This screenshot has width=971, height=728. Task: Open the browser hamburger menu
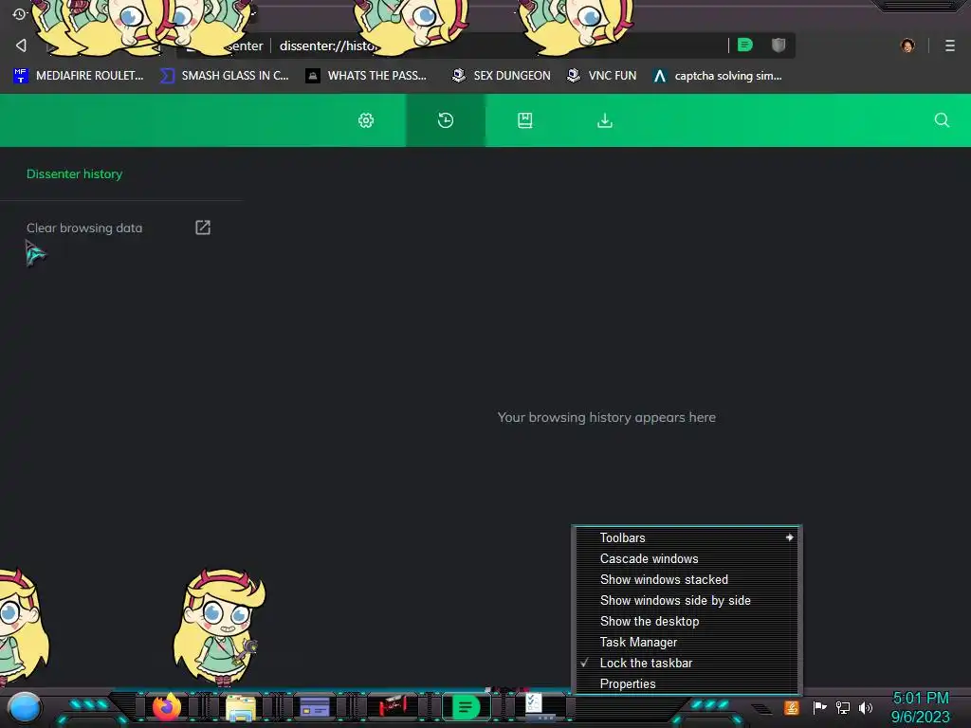tap(950, 45)
